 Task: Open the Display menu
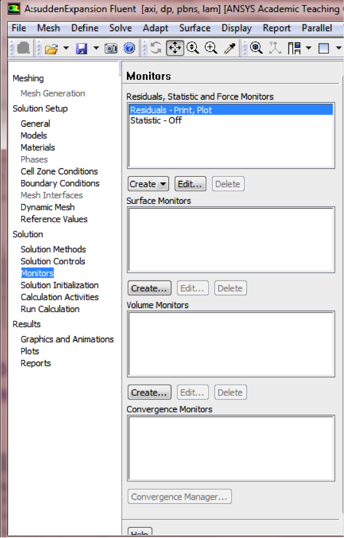236,28
